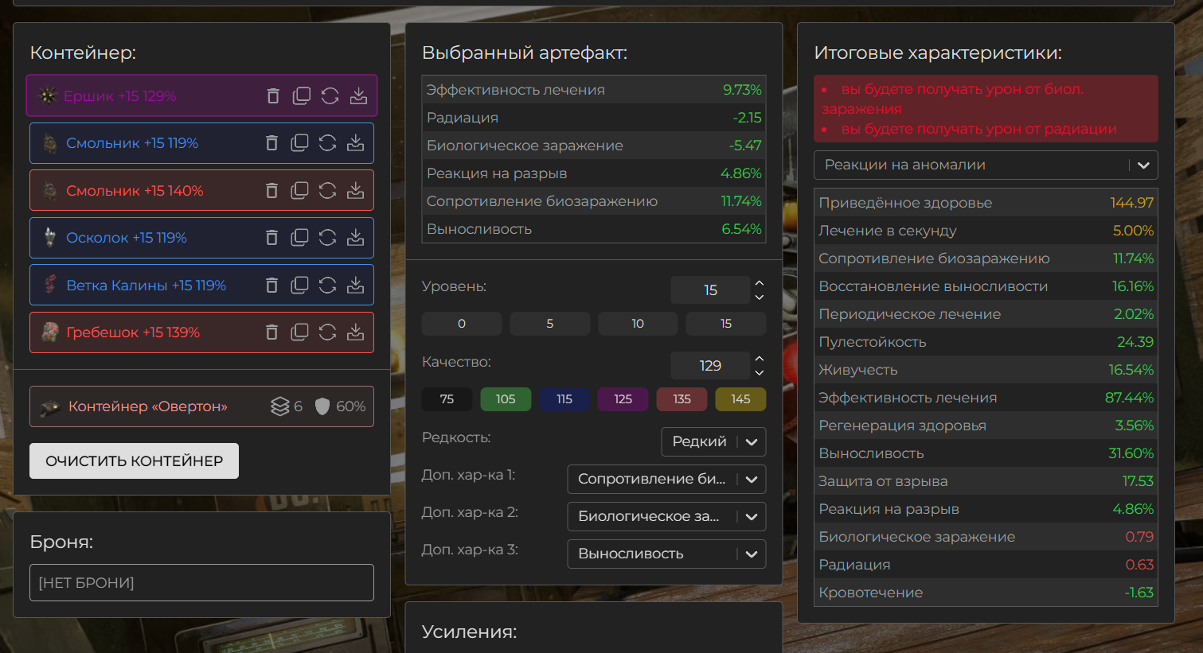This screenshot has width=1203, height=653.
Task: Replace the Ершик +15 129% artifact
Action: point(330,96)
